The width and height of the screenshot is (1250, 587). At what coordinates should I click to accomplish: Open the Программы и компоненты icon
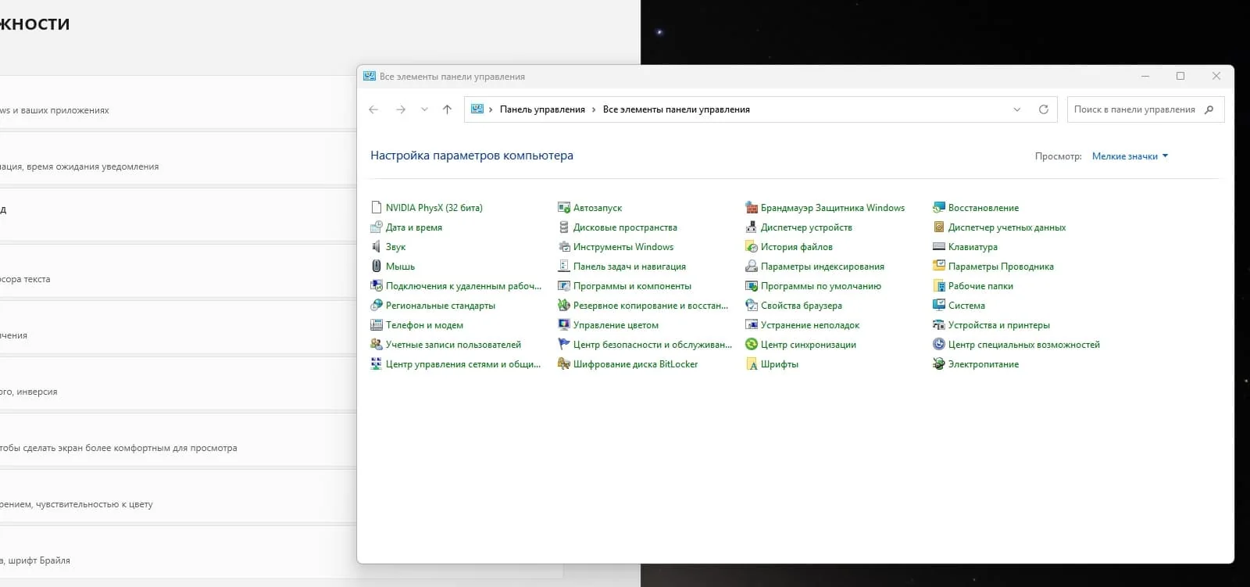[x=564, y=286]
